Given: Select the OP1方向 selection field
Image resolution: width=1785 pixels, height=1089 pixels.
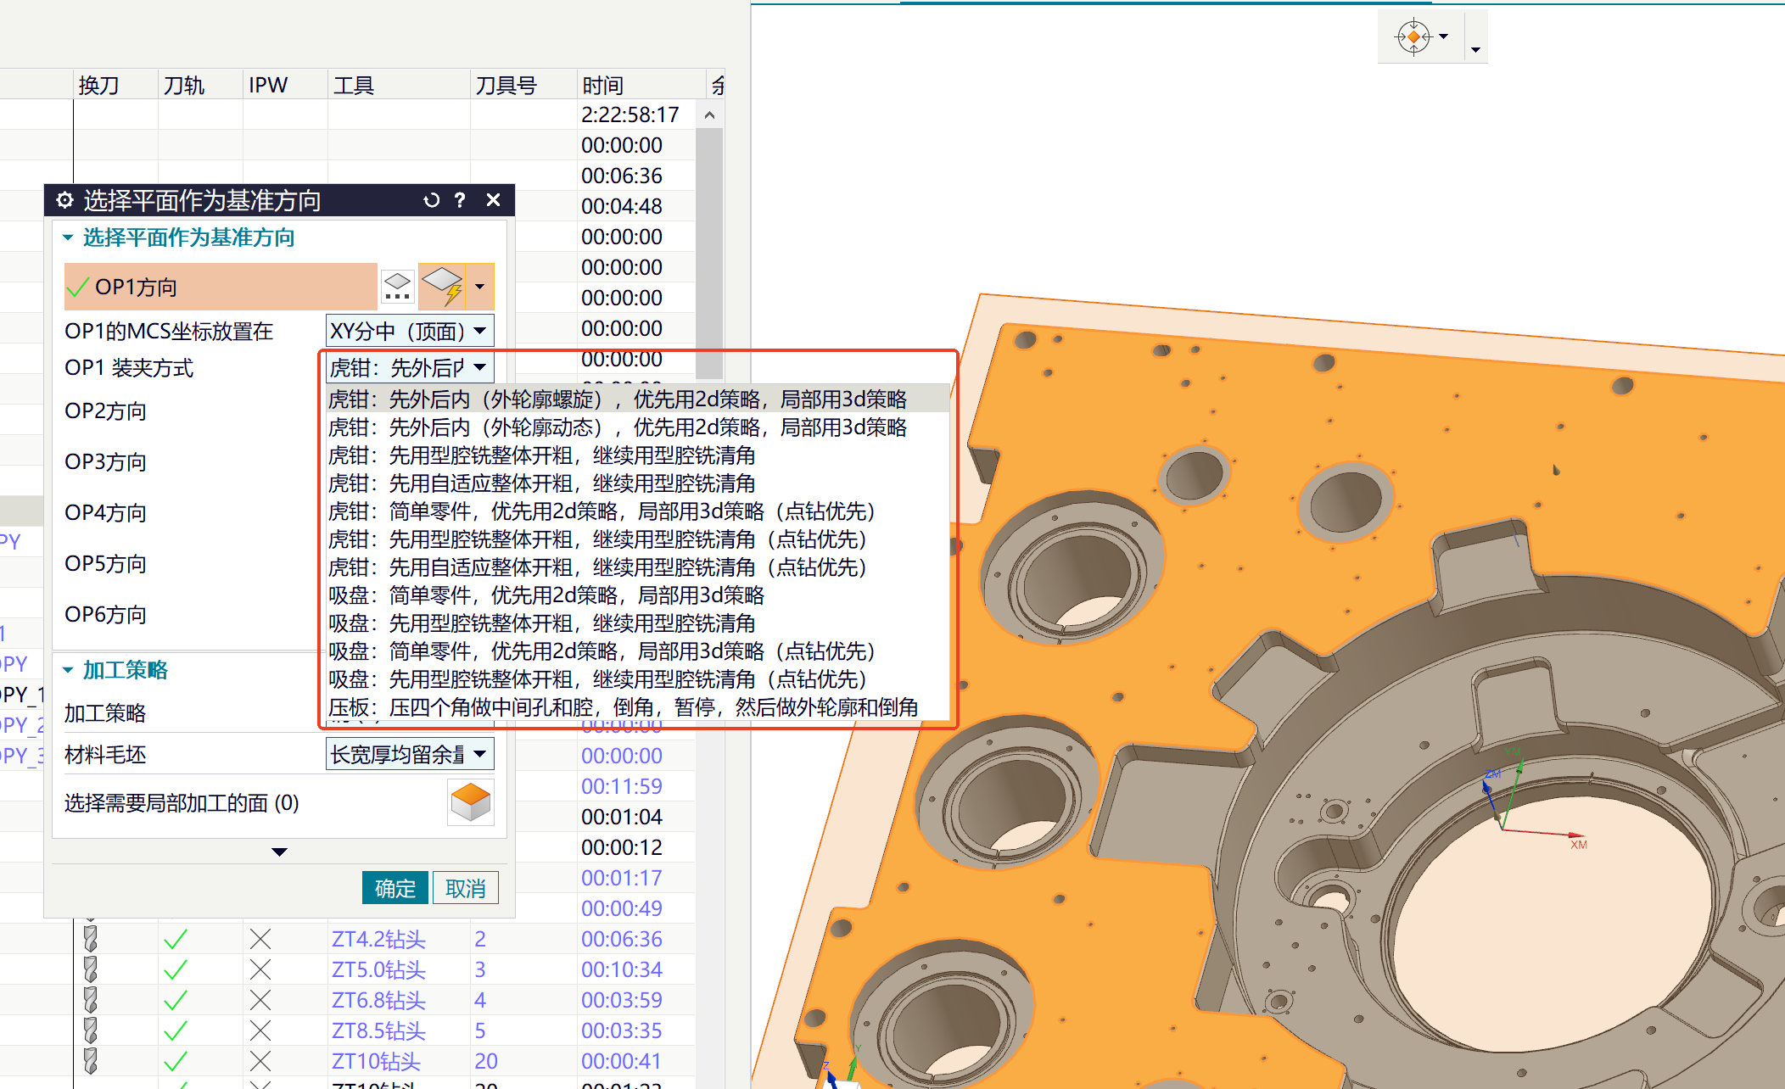Looking at the screenshot, I should (x=221, y=287).
